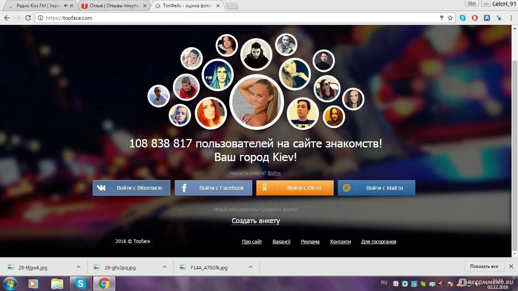Click Показать все downloads button
This screenshot has width=518, height=291.
click(x=484, y=266)
